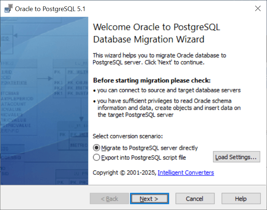Select Migrate to PostgreSQL server directly

[x=145, y=148]
